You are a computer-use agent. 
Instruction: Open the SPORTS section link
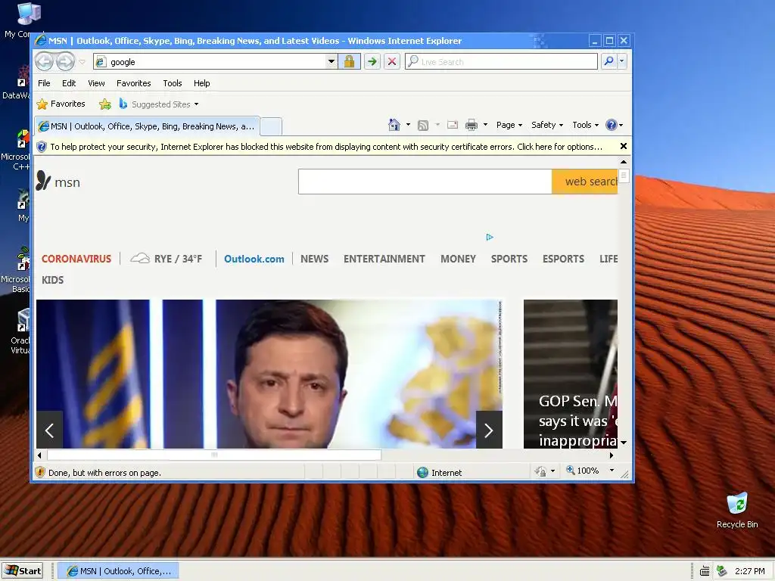click(509, 259)
